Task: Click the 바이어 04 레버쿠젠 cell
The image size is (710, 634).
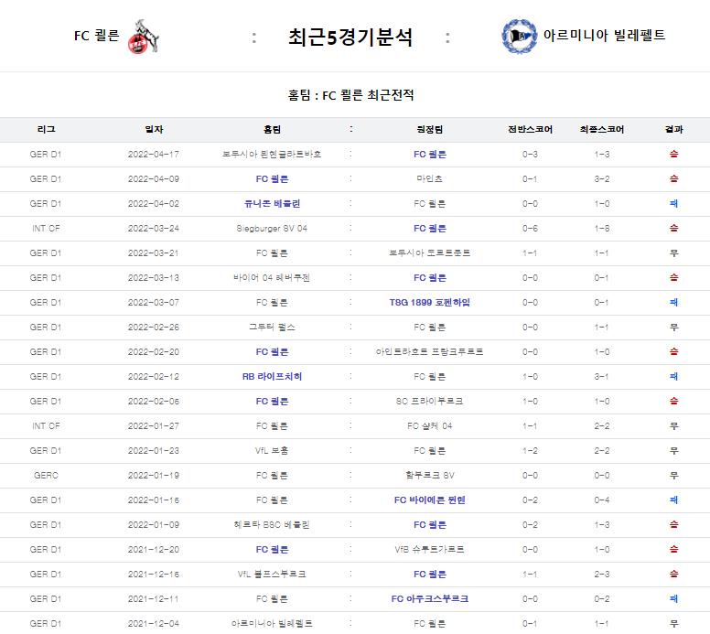Action: tap(272, 277)
